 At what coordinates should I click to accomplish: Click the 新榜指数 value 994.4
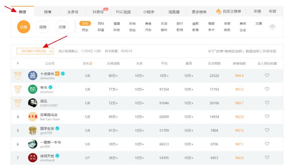239,76
